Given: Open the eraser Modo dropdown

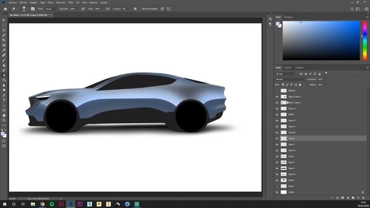Looking at the screenshot, I should (51, 9).
